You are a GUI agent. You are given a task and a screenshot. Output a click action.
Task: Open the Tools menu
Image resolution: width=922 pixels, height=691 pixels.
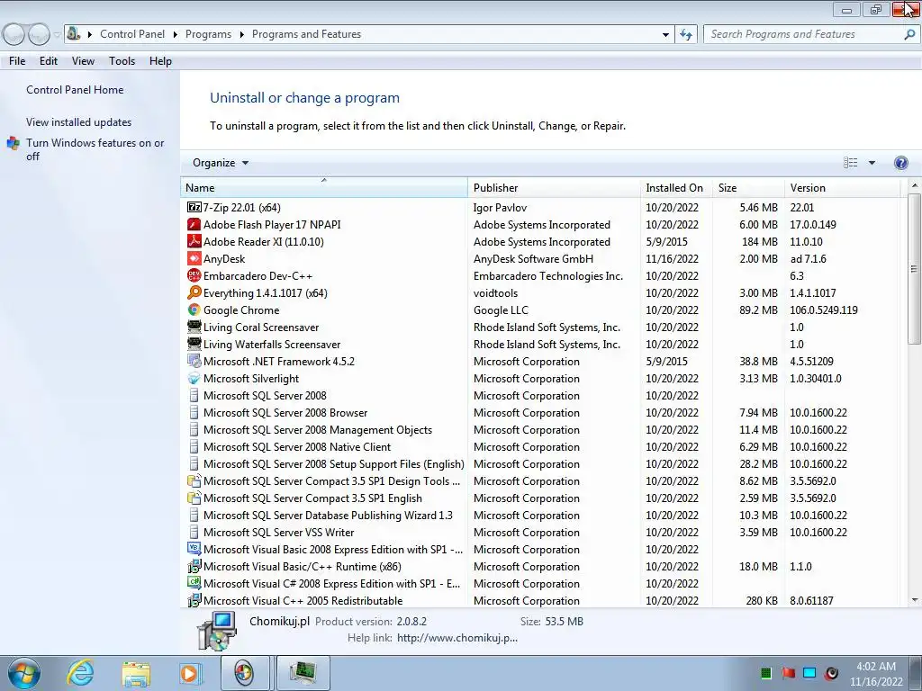click(x=122, y=61)
